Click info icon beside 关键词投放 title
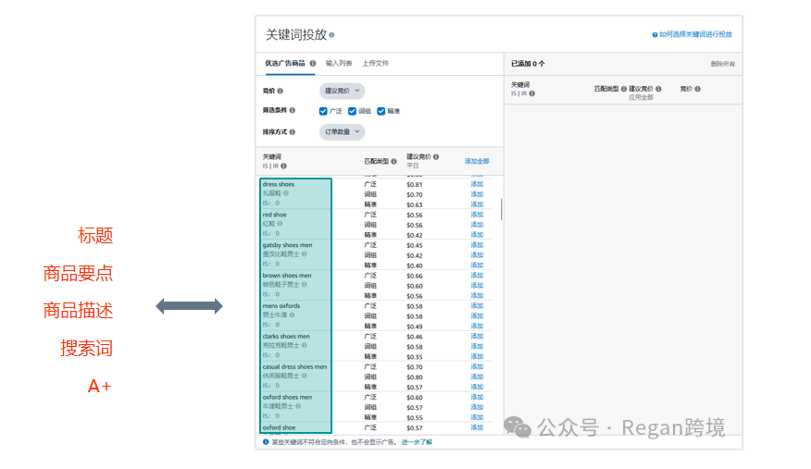The height and width of the screenshot is (469, 811). (331, 34)
